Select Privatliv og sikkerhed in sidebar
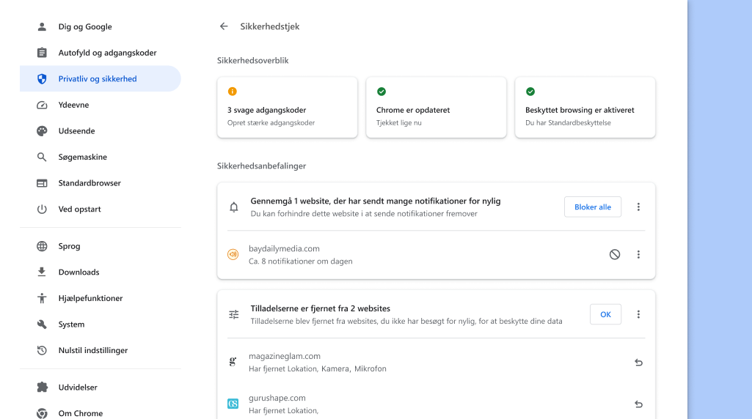Screen dimensions: 752x419 (x=101, y=78)
